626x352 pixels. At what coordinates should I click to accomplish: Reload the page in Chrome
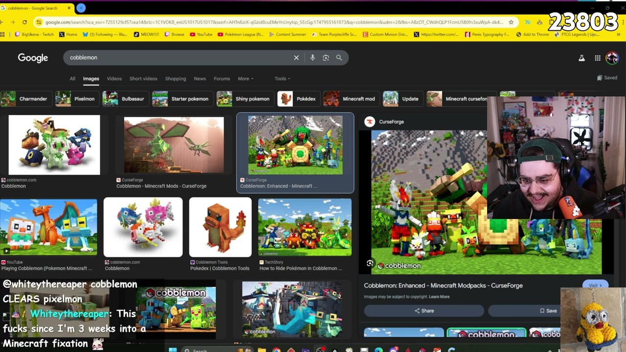(x=24, y=22)
